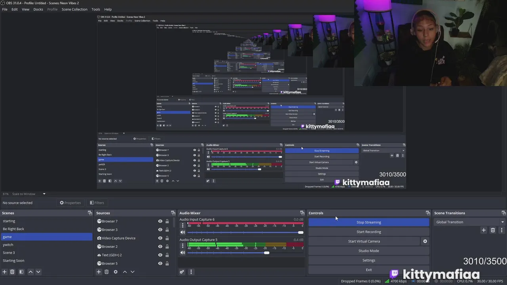Open the Tools menu
This screenshot has height=285, width=507.
96,9
